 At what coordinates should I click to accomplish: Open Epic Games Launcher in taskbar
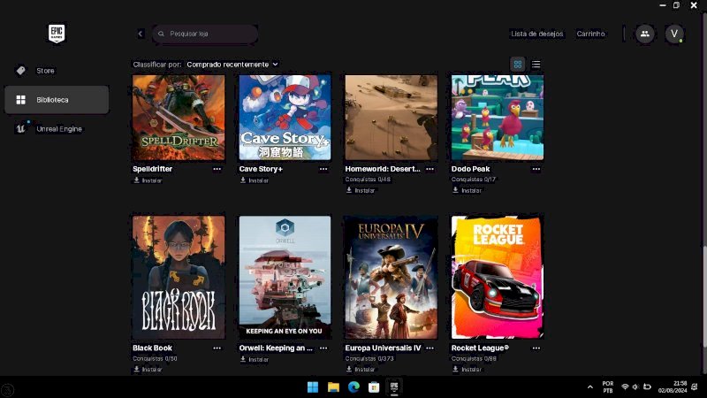(x=394, y=387)
